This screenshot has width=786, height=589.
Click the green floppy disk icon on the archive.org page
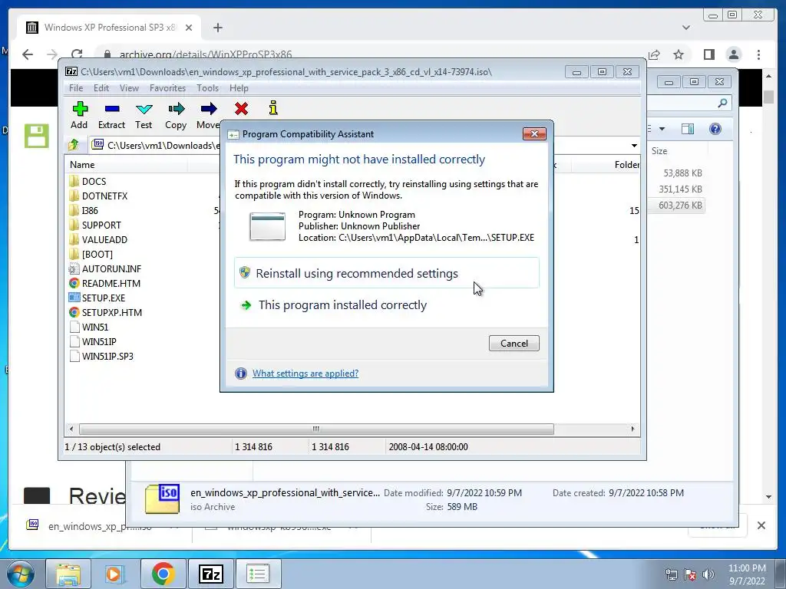click(37, 136)
